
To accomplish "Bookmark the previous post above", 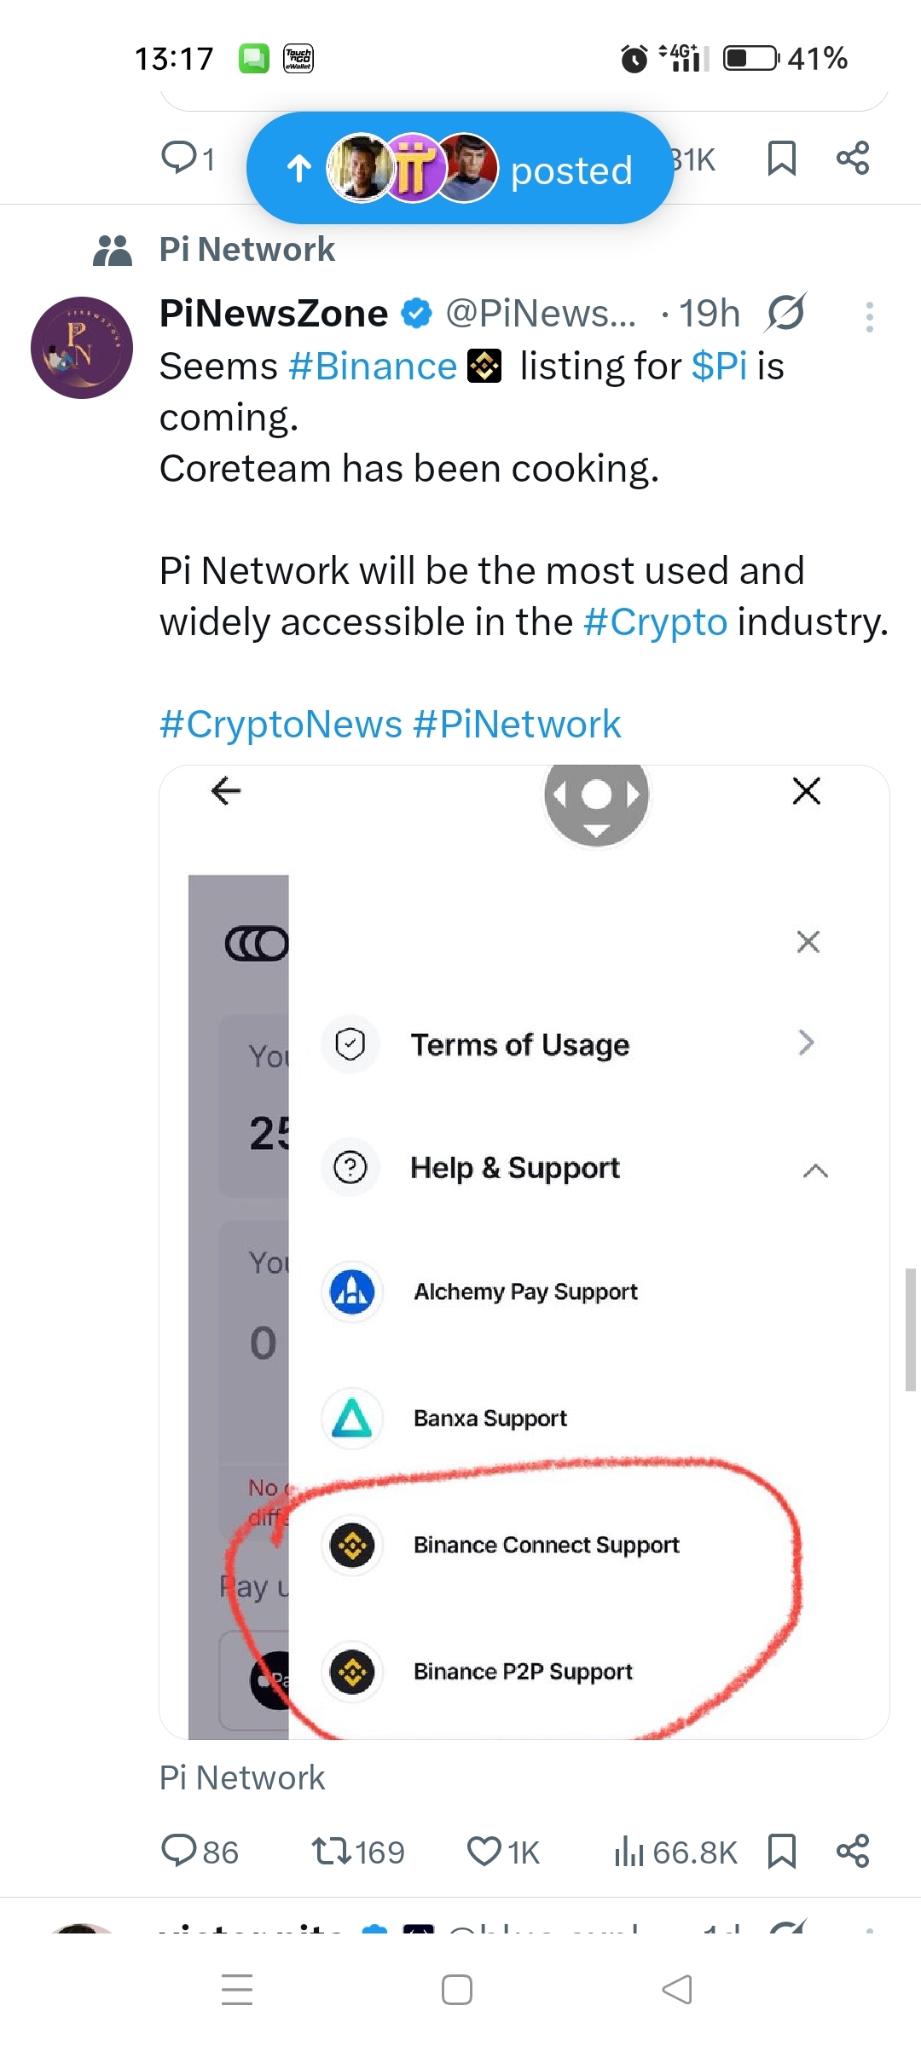I will click(781, 159).
